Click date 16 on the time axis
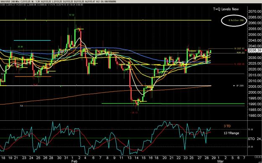Screen dimensions: 262x163 point(150,158)
